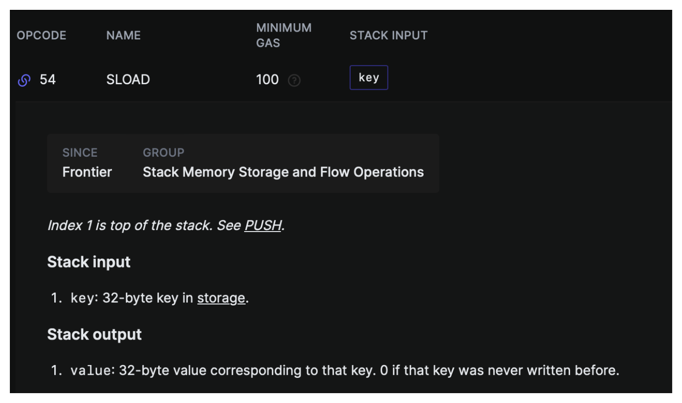Click the GROUP label
Screen dimensions: 682x403
(163, 153)
